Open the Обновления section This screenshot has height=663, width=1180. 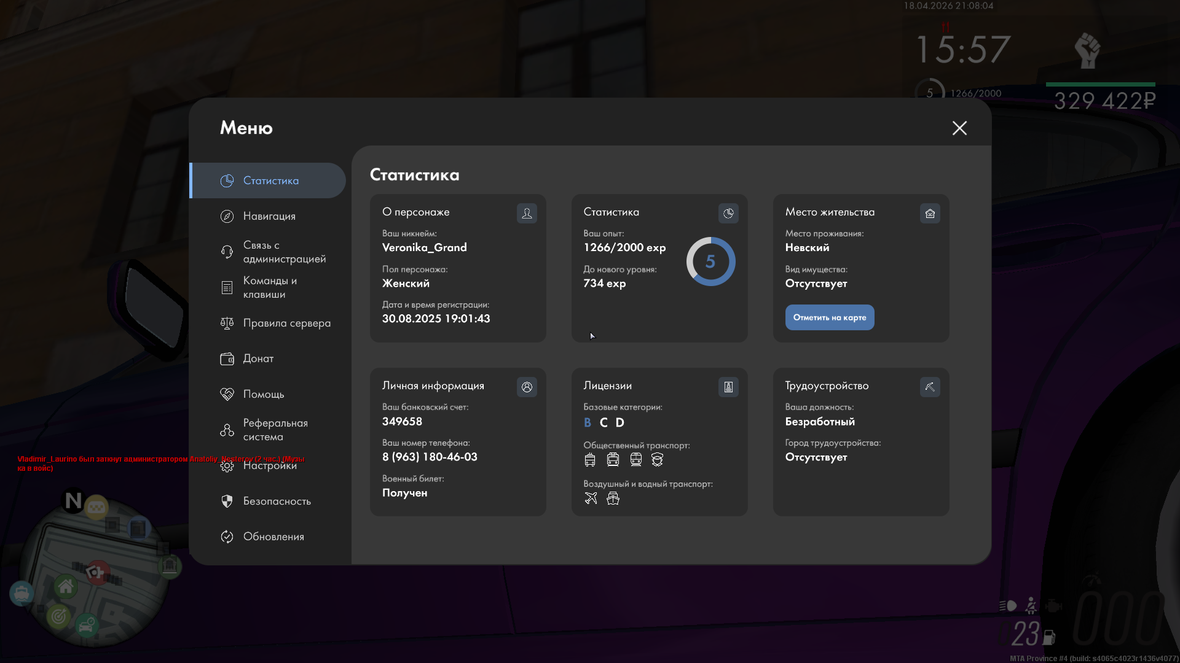click(x=273, y=537)
